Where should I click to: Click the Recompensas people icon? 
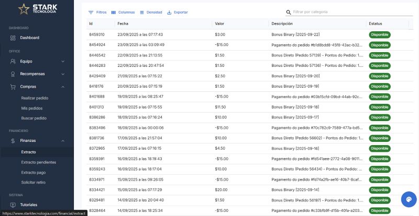point(13,74)
